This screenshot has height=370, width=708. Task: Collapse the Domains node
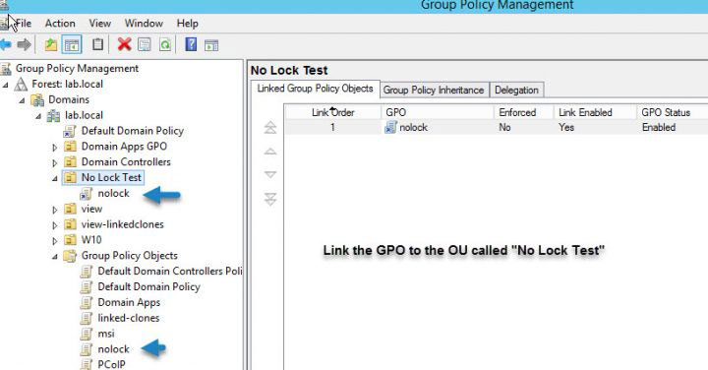pos(22,100)
